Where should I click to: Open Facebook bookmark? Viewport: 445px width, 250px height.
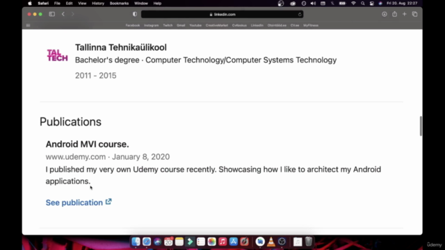pos(133,25)
